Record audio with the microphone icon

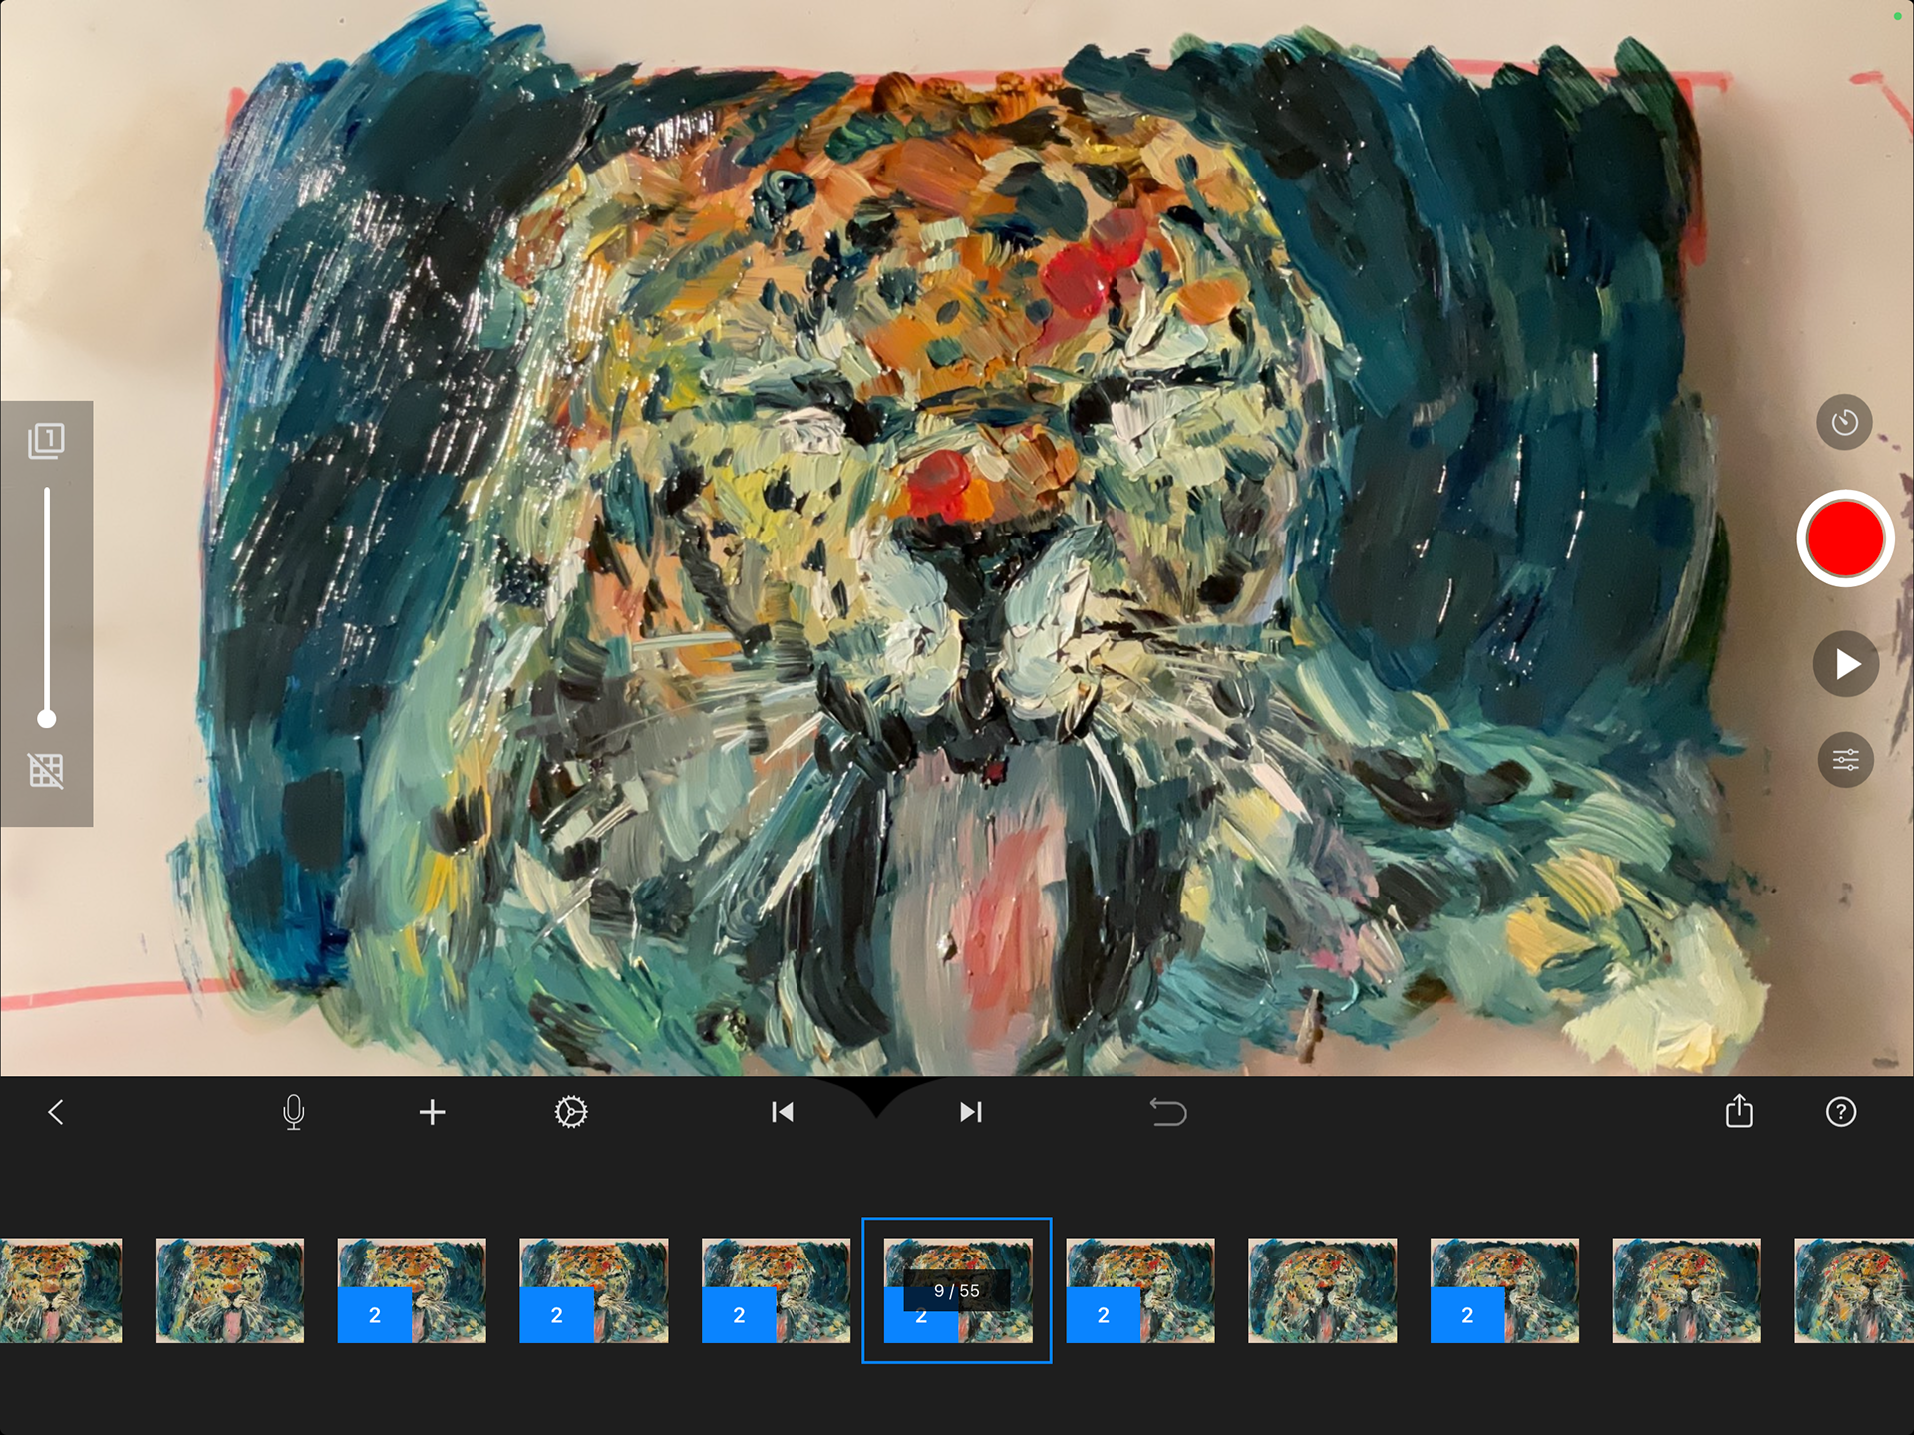coord(293,1112)
